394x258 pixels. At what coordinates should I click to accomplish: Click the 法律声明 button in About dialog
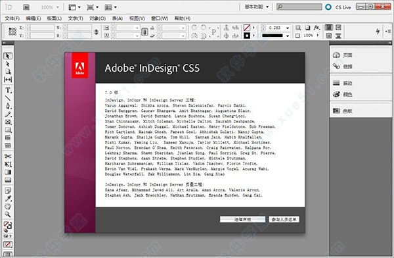click(242, 219)
